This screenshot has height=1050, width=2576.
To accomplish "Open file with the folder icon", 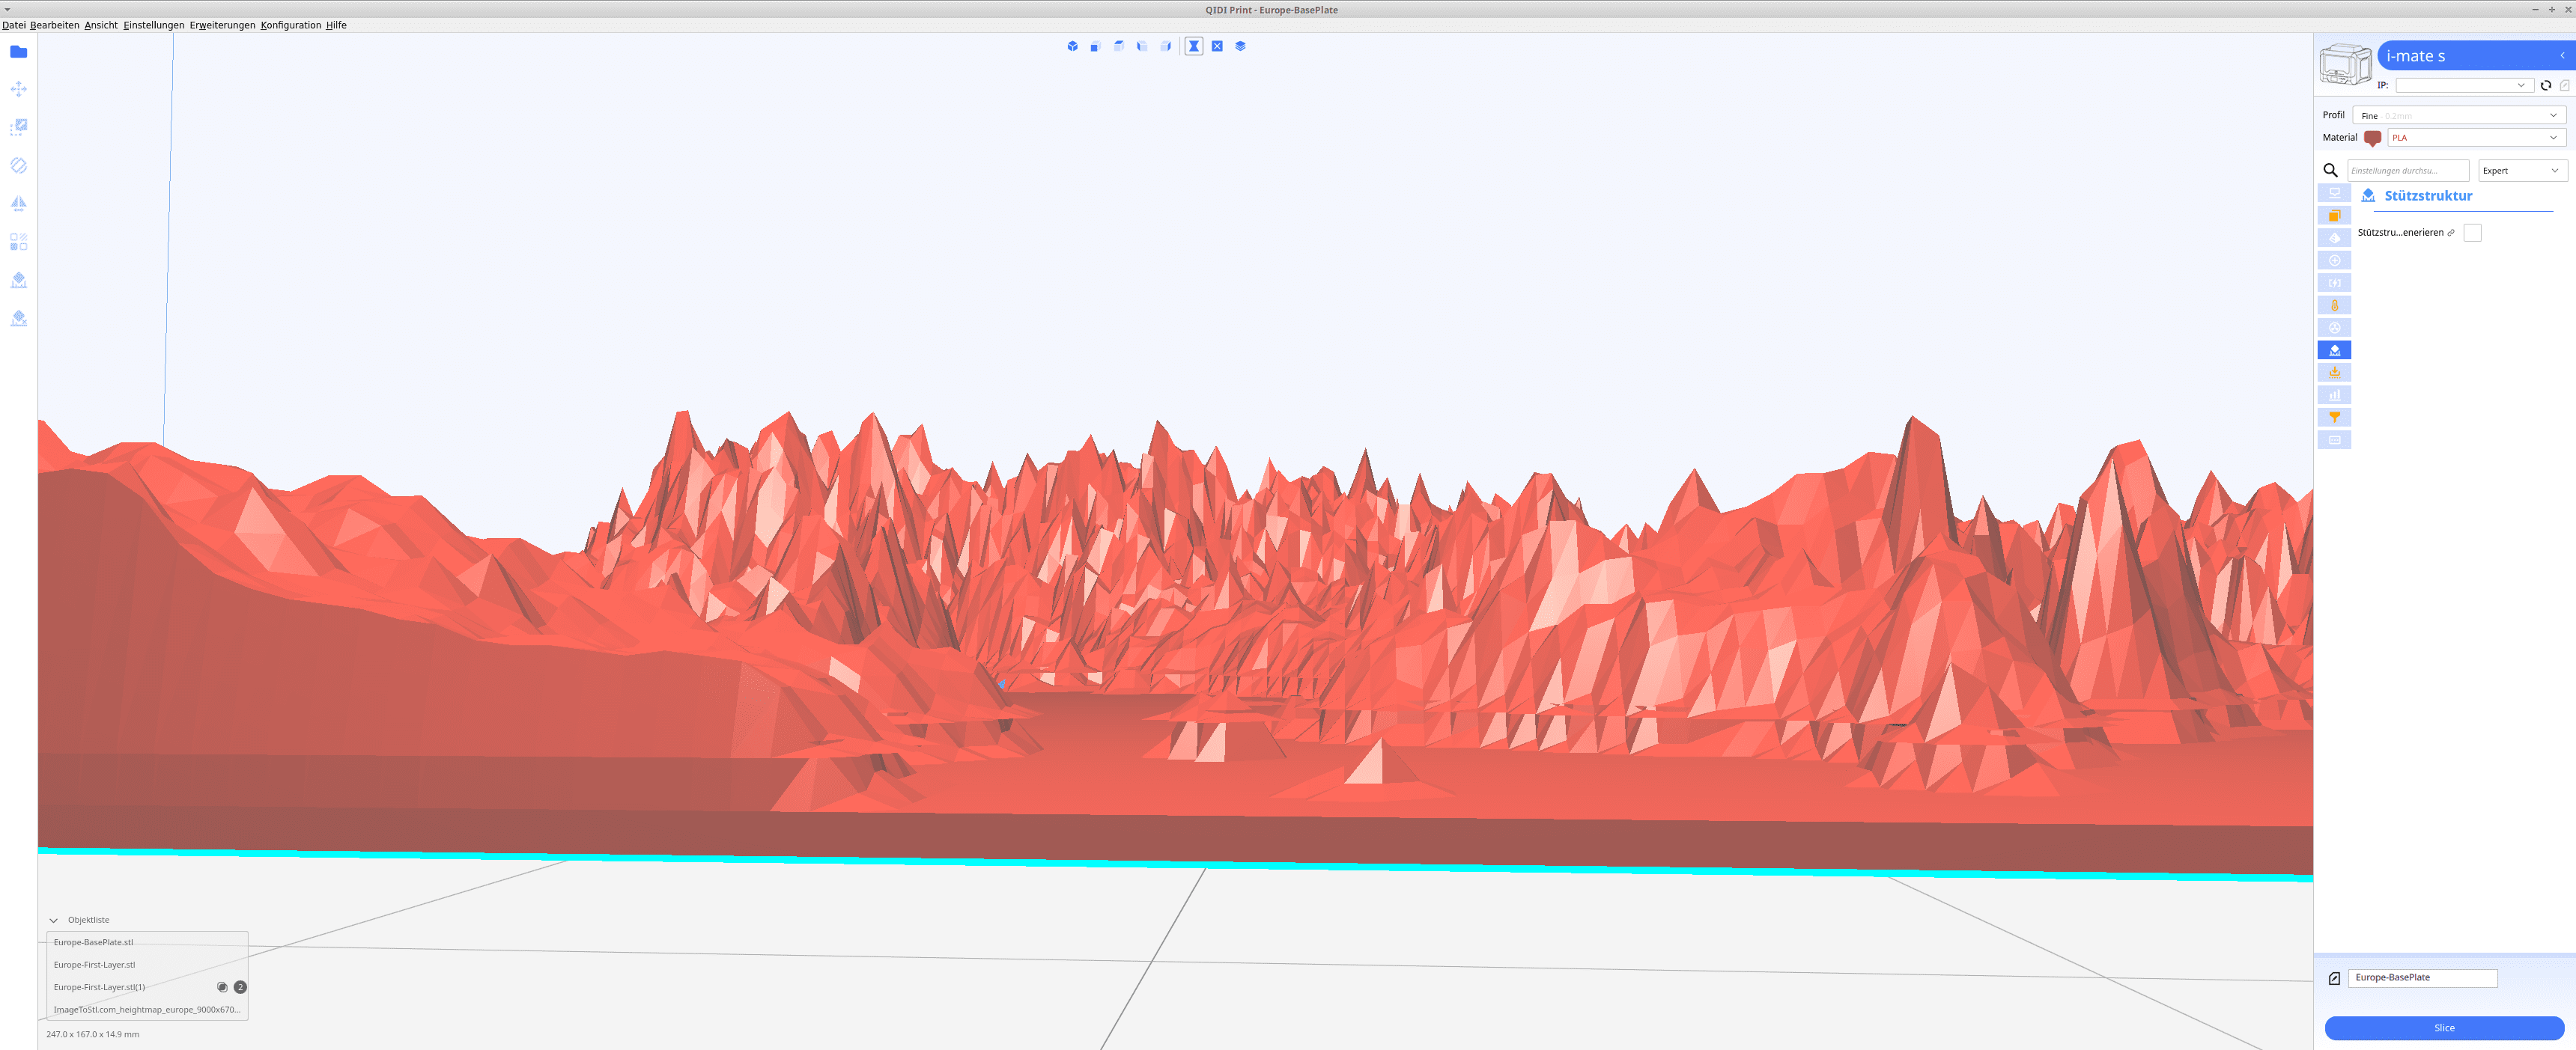I will click(x=18, y=52).
